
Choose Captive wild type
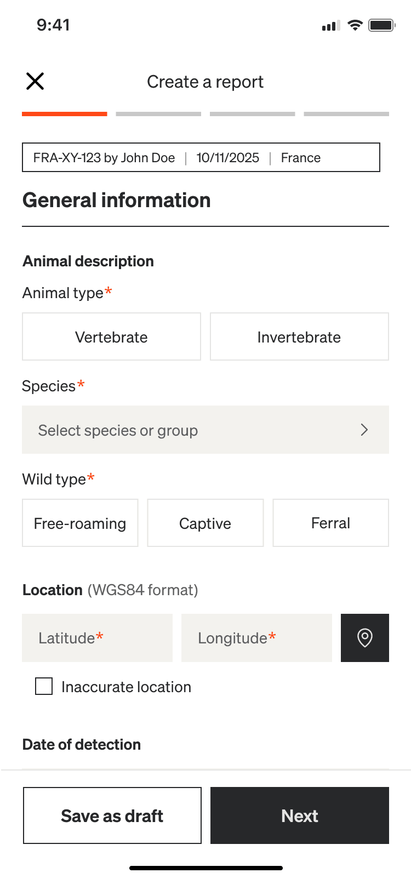[x=206, y=523]
